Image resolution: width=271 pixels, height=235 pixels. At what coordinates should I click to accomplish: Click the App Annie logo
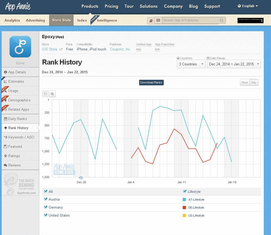coord(18,7)
